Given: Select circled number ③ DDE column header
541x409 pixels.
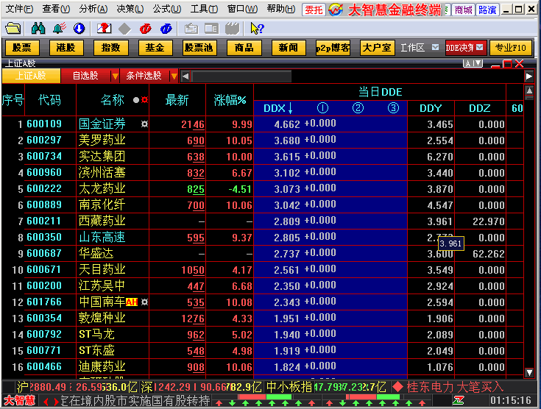Looking at the screenshot, I should pyautogui.click(x=393, y=108).
